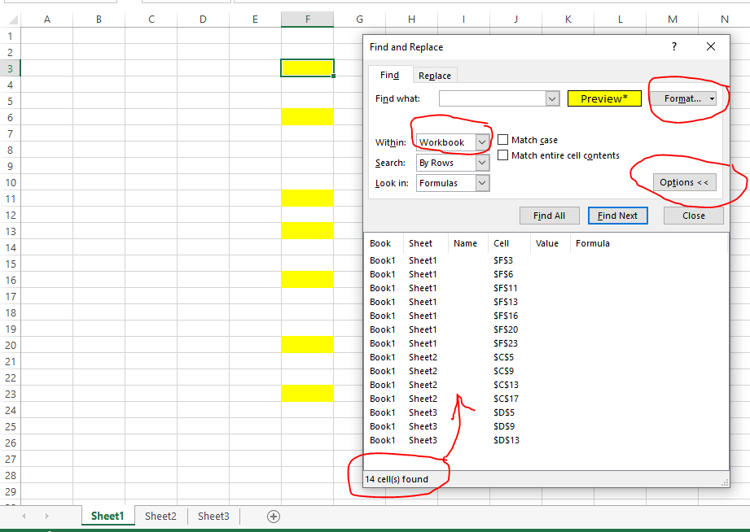Select result row Sheet1 $F$6
Image resolution: width=750 pixels, height=532 pixels.
point(546,274)
